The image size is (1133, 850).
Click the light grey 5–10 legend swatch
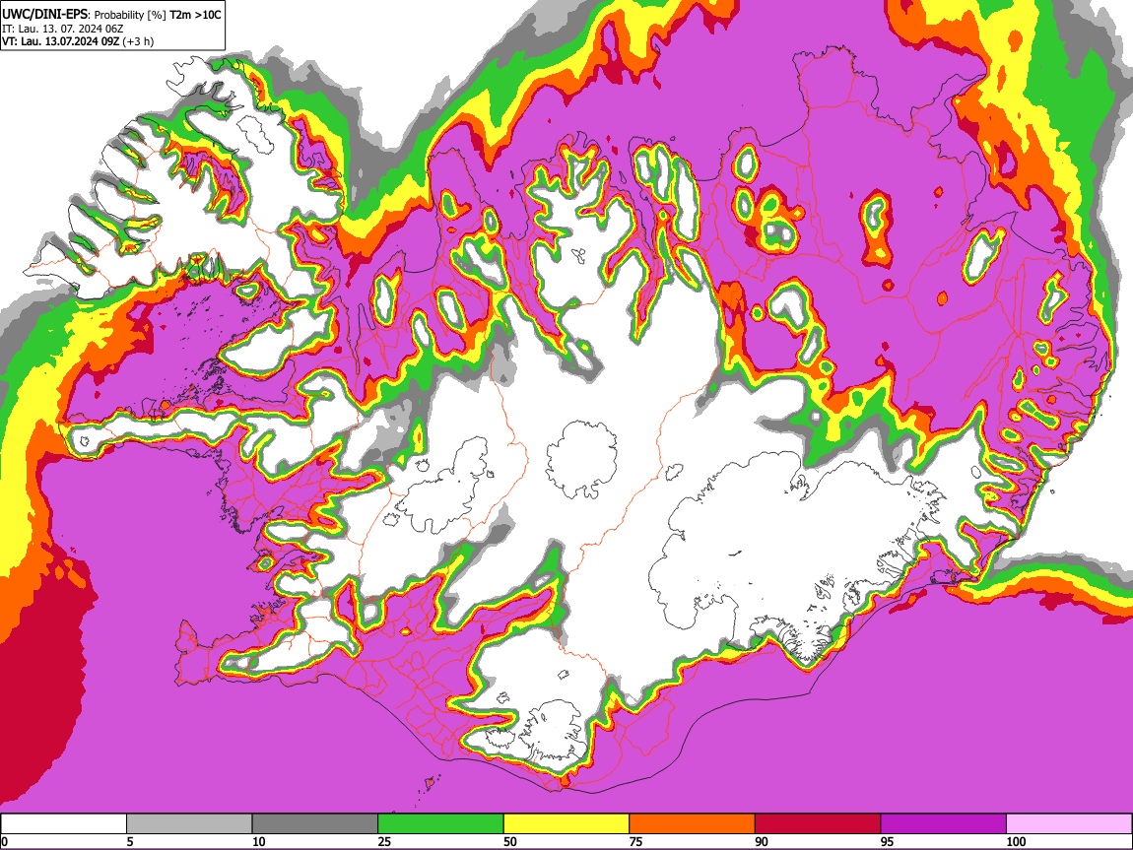coord(189,824)
